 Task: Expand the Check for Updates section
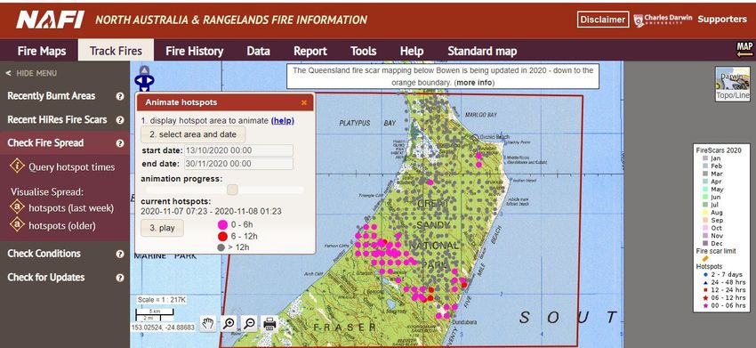coord(45,278)
